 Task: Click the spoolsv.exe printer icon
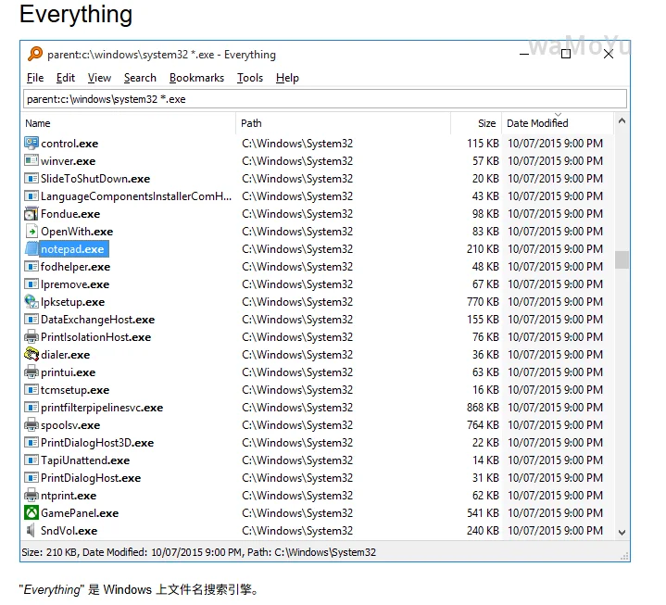click(31, 425)
